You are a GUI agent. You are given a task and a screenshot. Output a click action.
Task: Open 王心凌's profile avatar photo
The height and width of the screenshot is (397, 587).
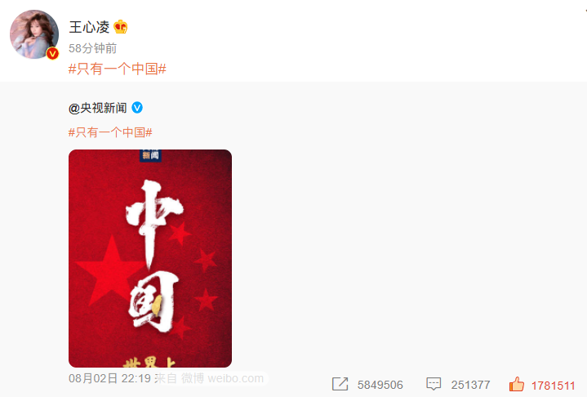click(x=34, y=34)
